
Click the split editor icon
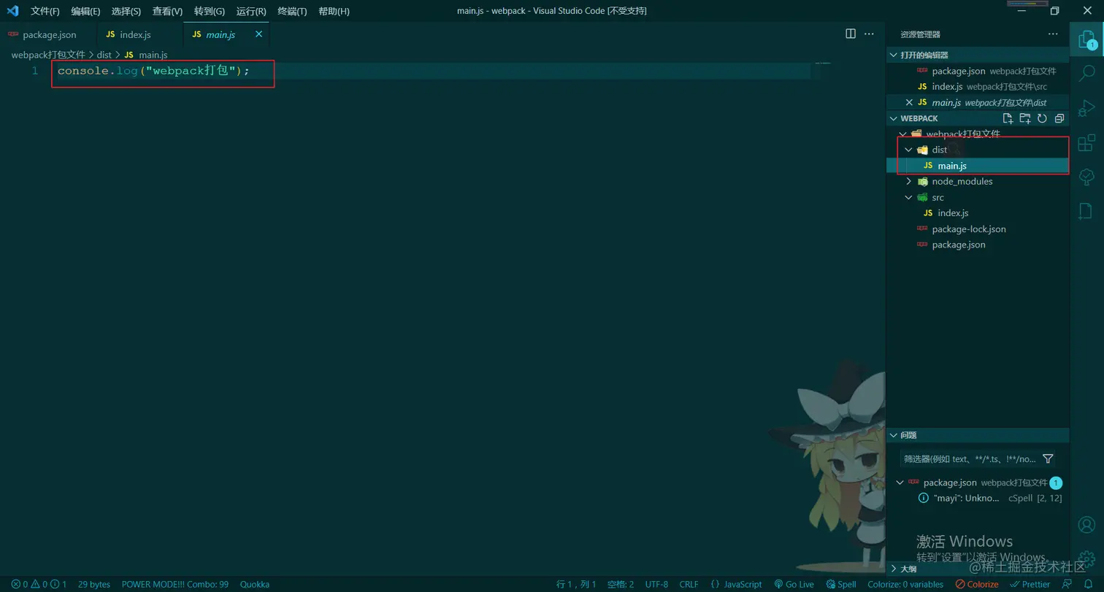pyautogui.click(x=851, y=34)
